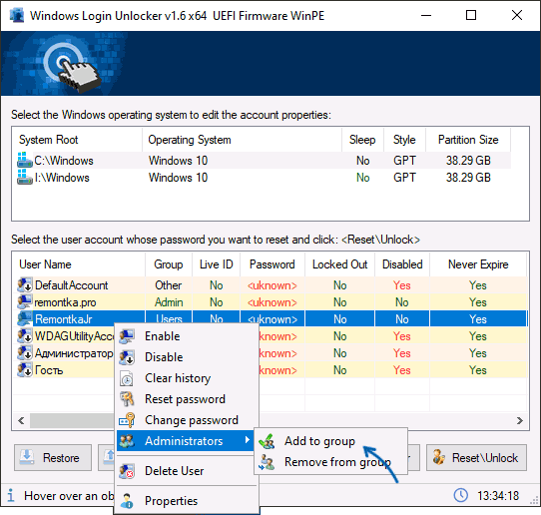Click the User Name column header
The width and height of the screenshot is (541, 515).
pos(79,264)
